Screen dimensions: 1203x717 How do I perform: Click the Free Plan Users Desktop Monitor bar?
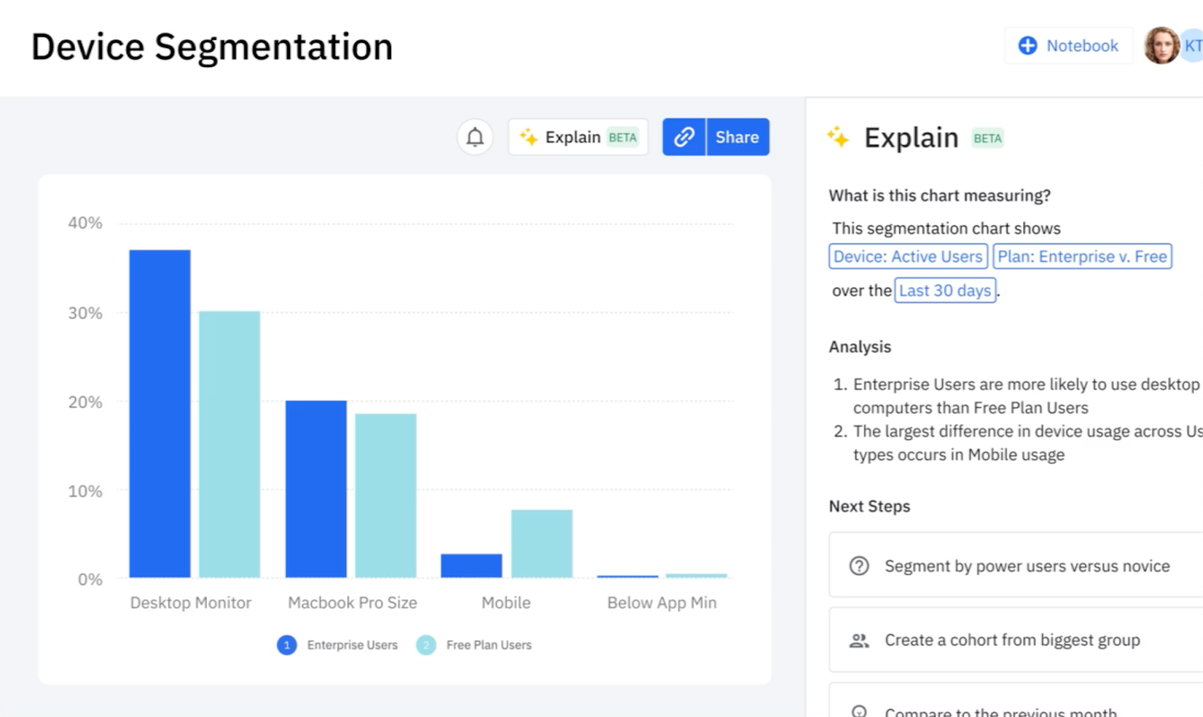tap(229, 444)
